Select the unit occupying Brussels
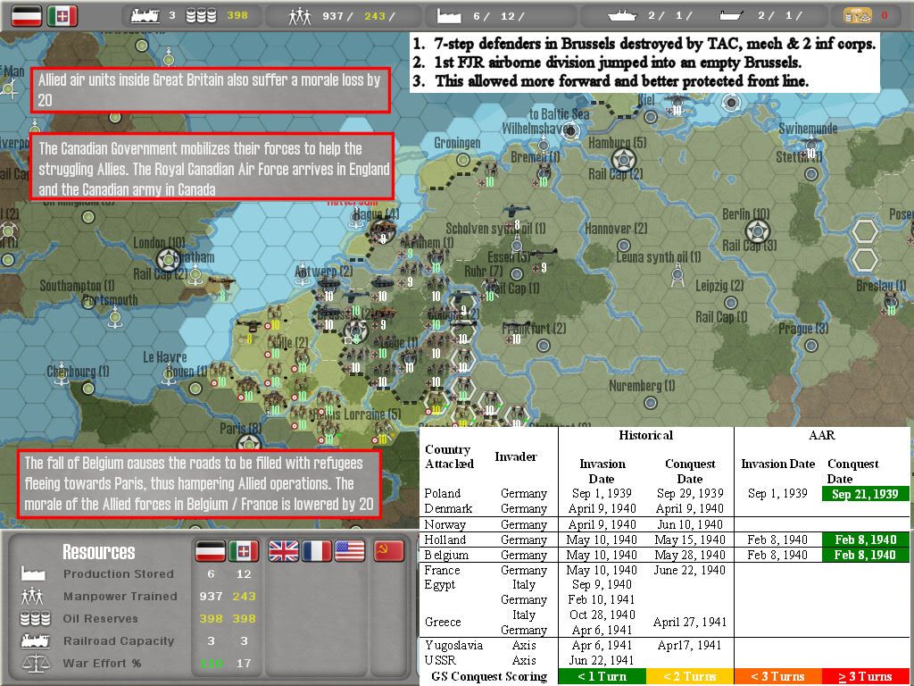The height and width of the screenshot is (686, 914). tap(354, 331)
